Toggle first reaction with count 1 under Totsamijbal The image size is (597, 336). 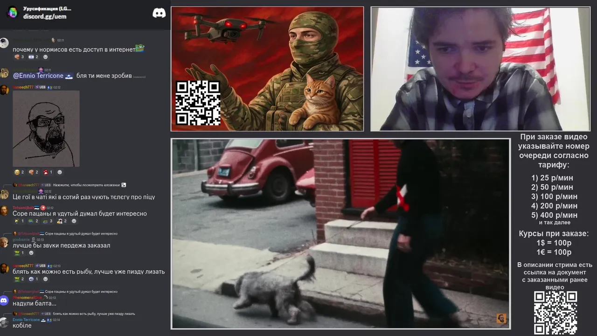[19, 221]
